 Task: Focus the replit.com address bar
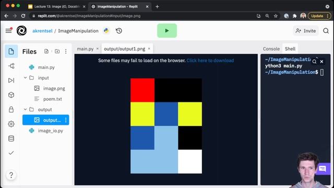pos(140,16)
